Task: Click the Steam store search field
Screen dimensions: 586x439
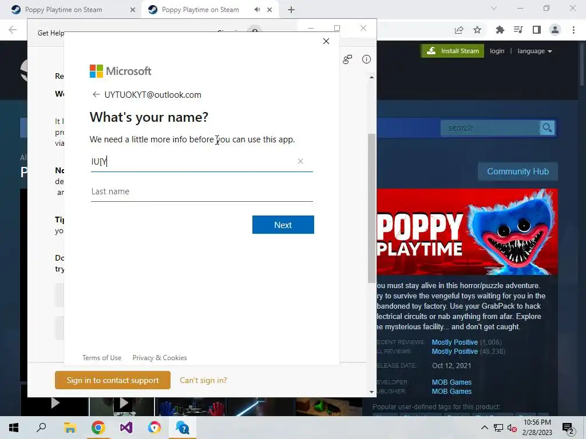Action: pyautogui.click(x=490, y=128)
